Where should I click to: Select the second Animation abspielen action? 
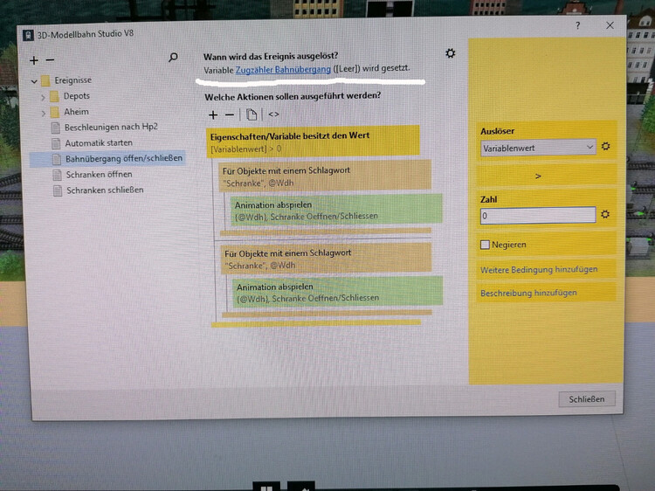[x=337, y=292]
